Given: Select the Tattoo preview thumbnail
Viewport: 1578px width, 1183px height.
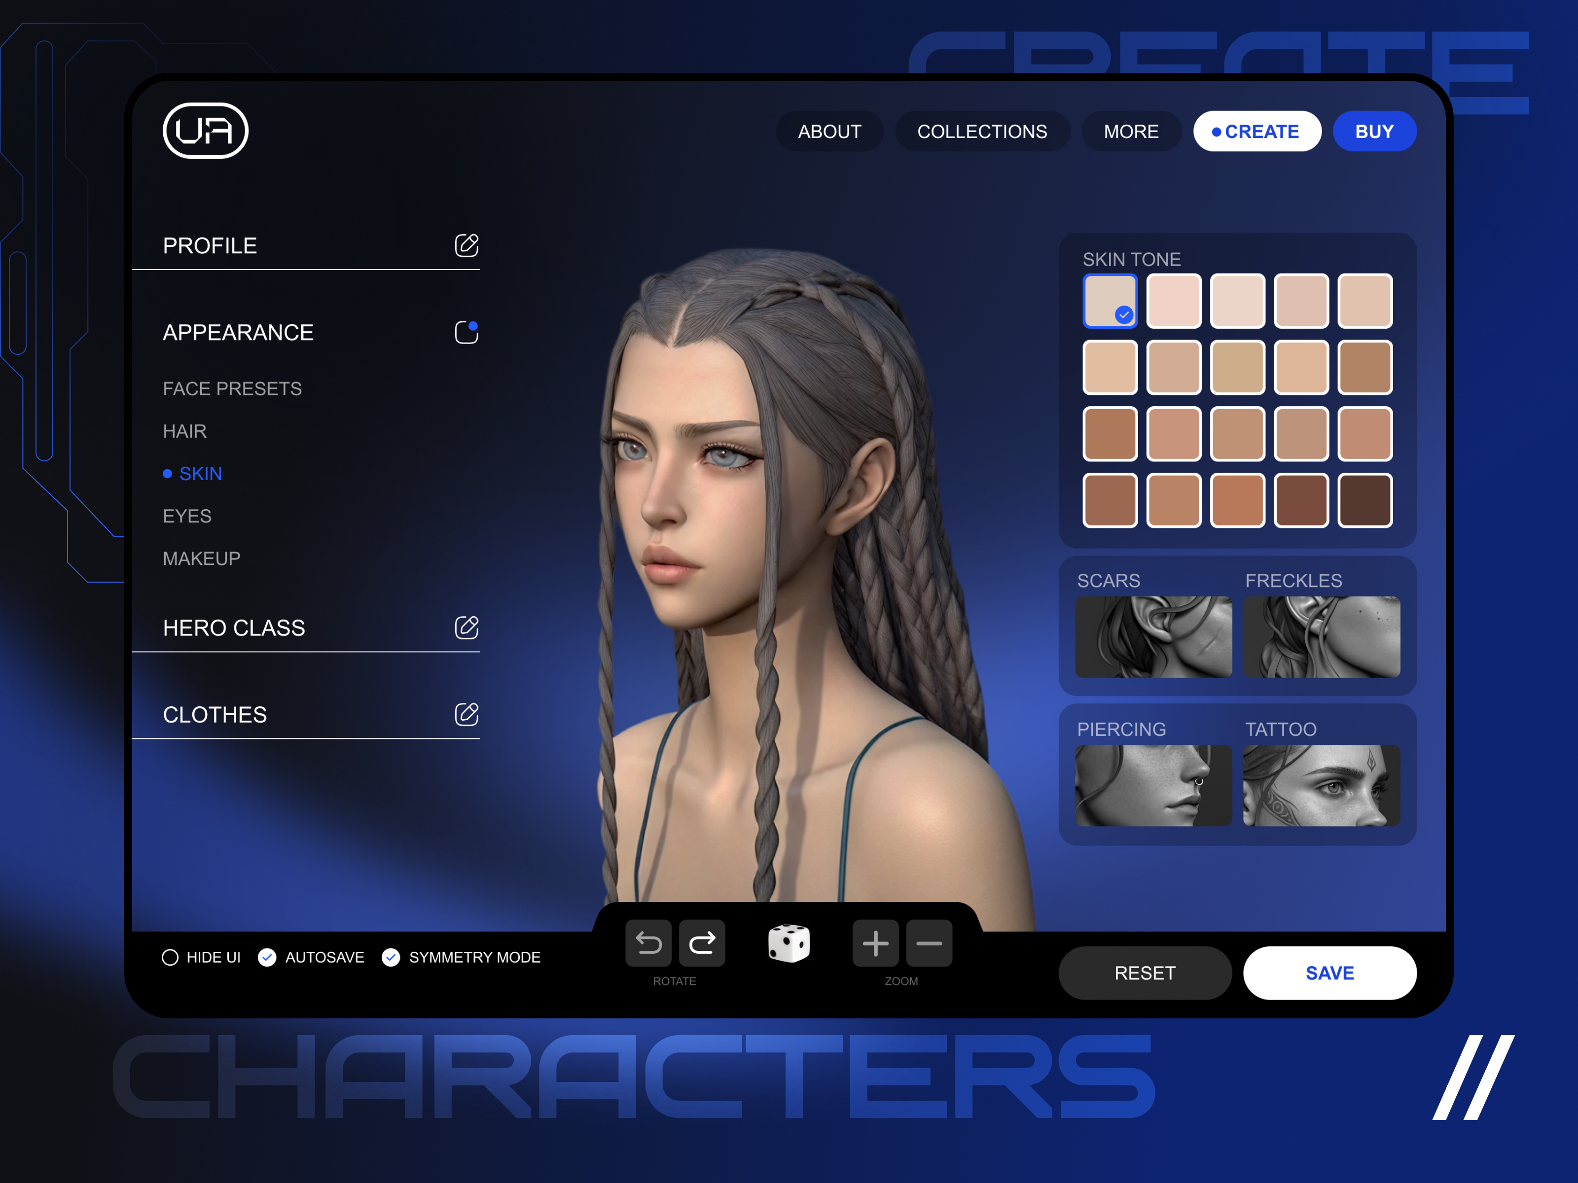Looking at the screenshot, I should pos(1321,786).
